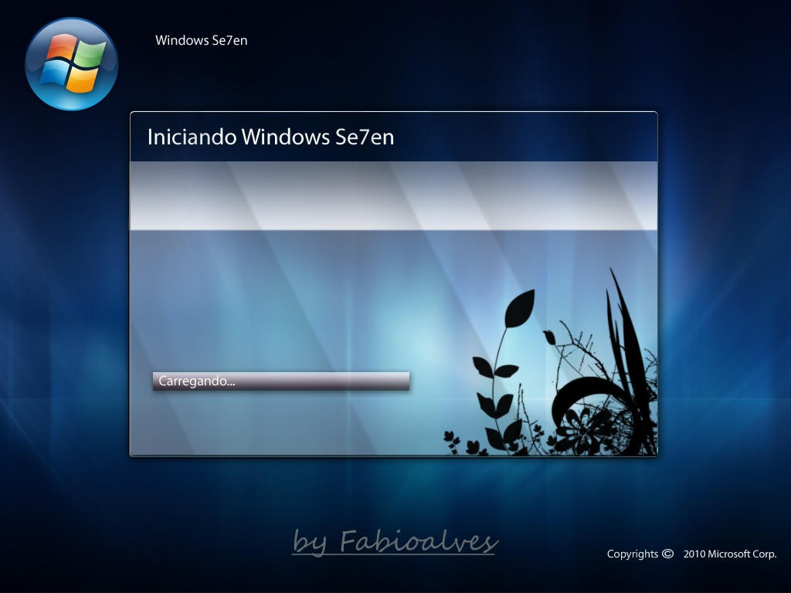Click the 'Copyrights' word at bottom right
This screenshot has height=593, width=791.
click(633, 554)
